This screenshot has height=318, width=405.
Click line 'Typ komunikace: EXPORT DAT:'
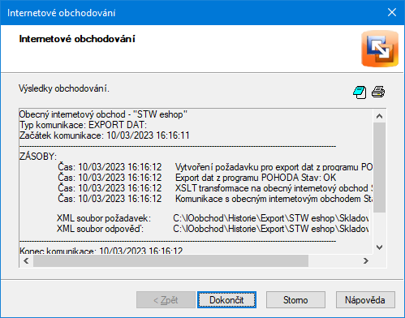83,125
